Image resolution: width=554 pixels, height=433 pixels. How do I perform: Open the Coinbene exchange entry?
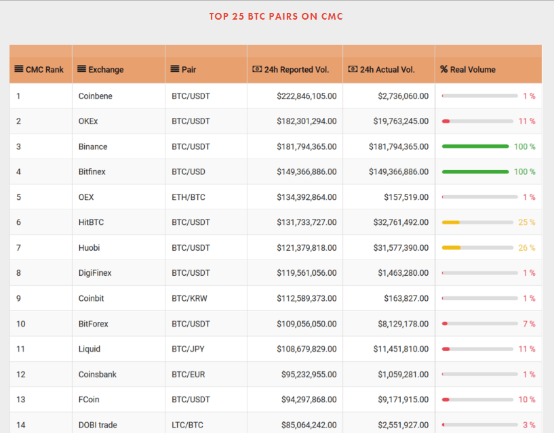(96, 96)
